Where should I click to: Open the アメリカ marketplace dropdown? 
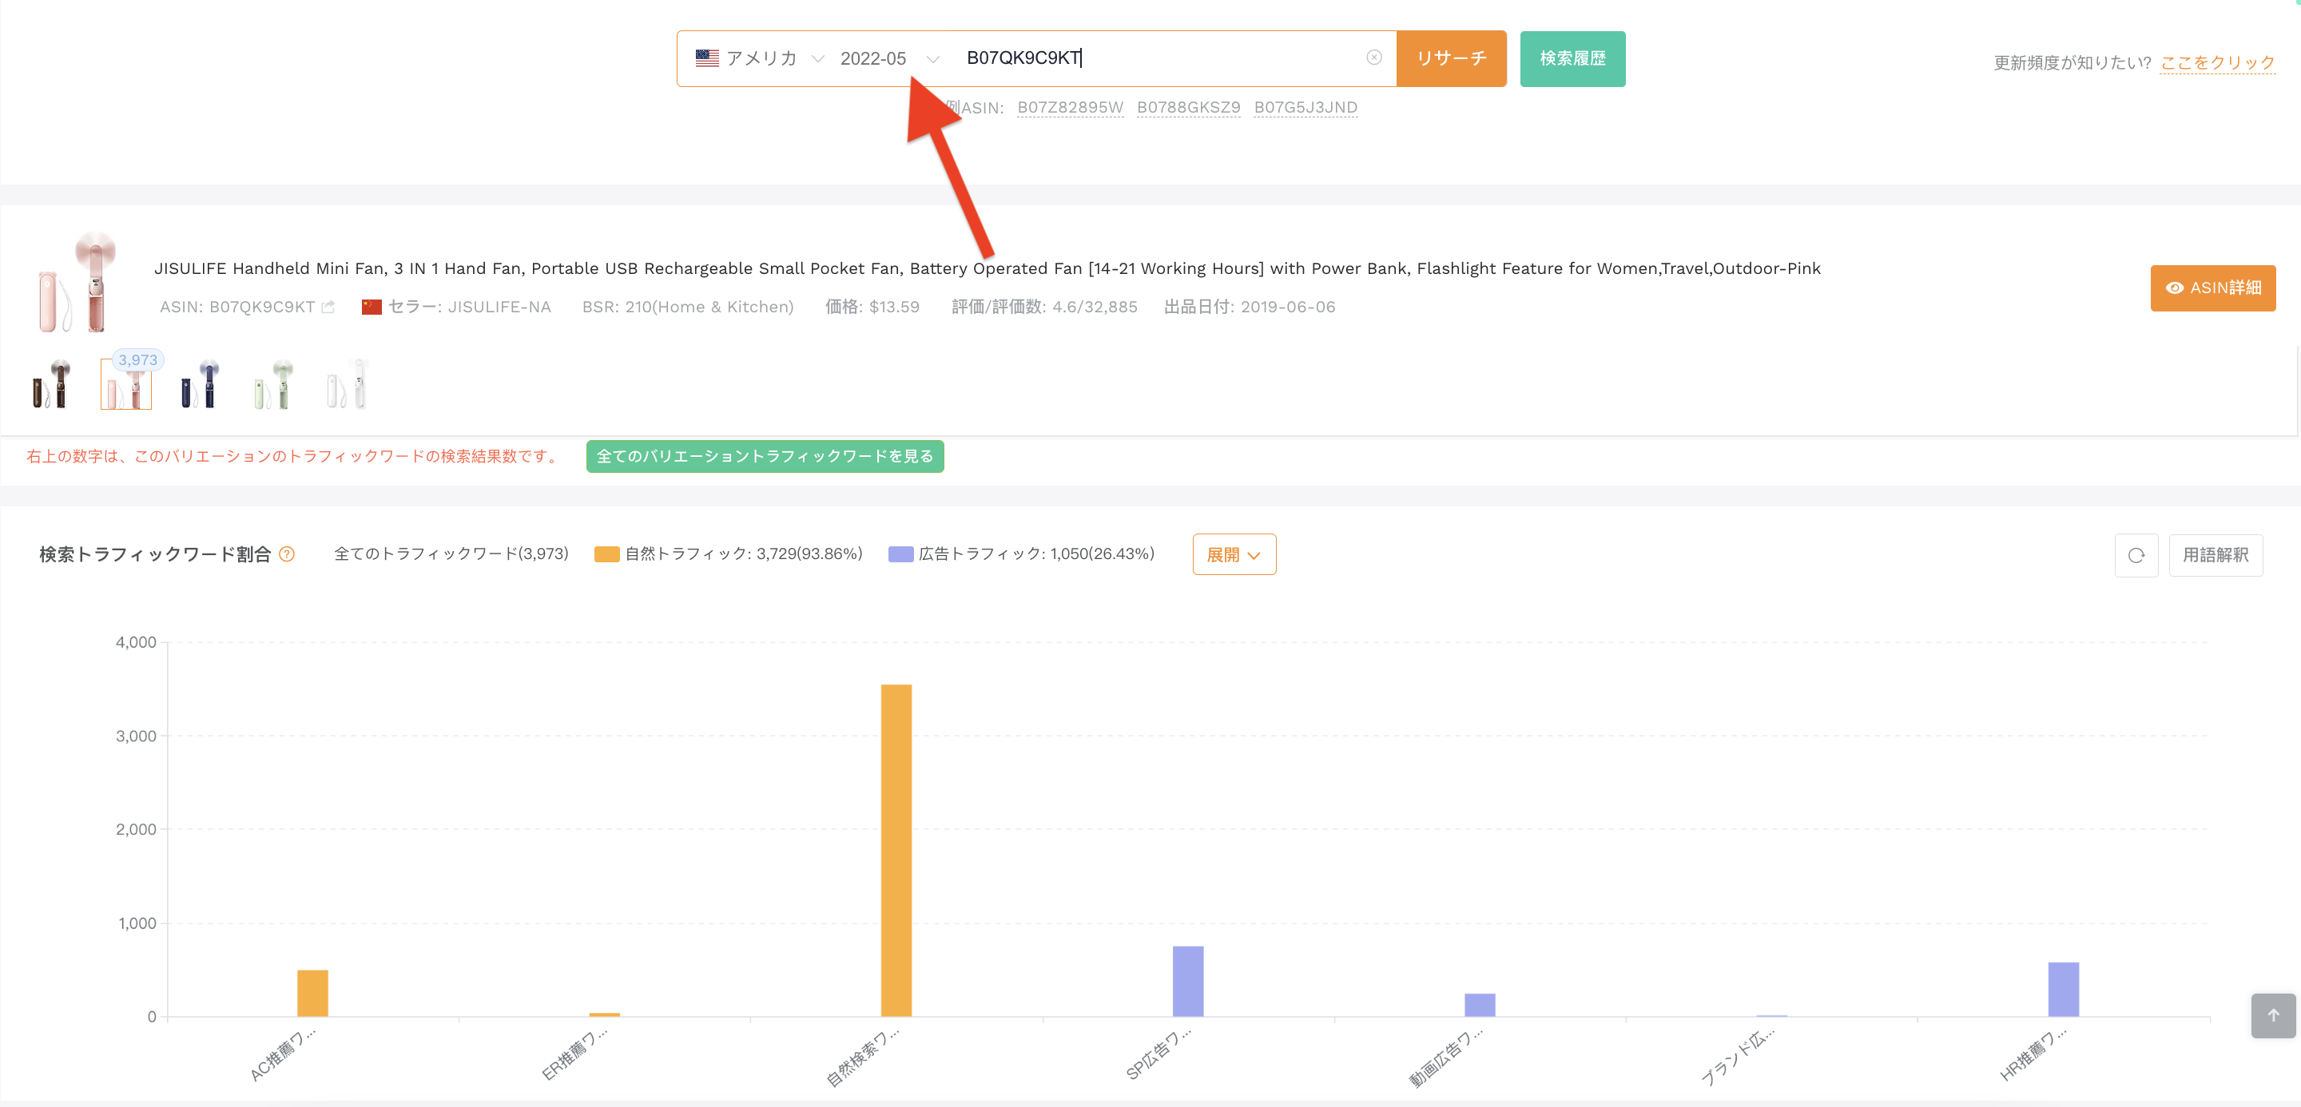pyautogui.click(x=760, y=58)
